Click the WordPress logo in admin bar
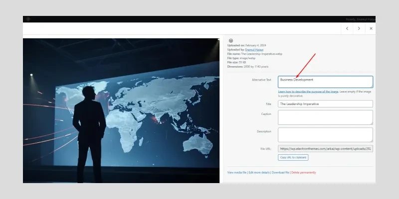The image size is (399, 199). (x=28, y=19)
